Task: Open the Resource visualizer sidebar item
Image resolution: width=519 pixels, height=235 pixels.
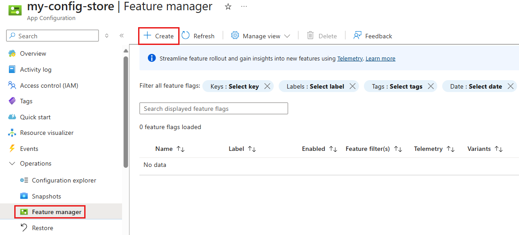Action: click(x=46, y=133)
